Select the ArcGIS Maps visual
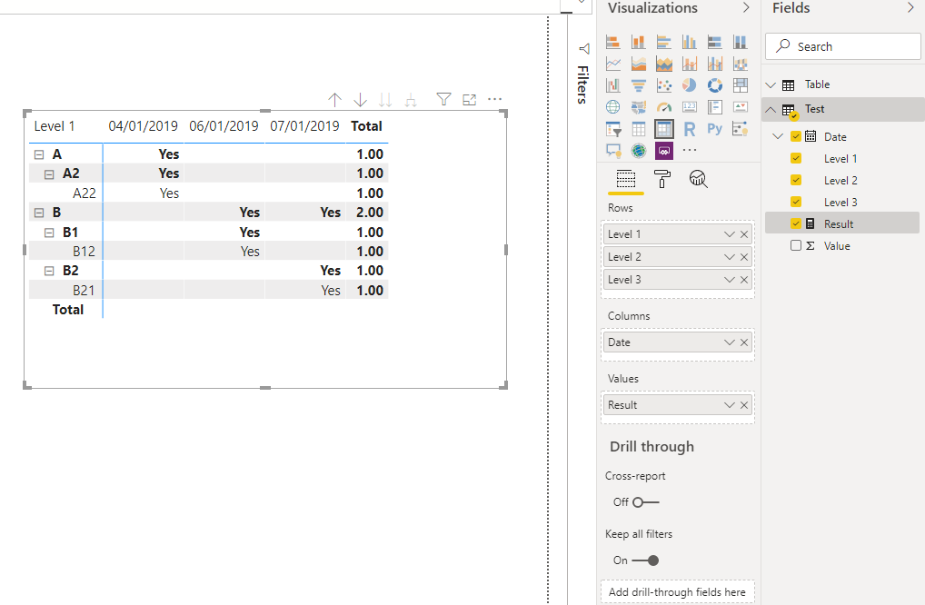Screen dimensions: 925x605 (x=638, y=151)
